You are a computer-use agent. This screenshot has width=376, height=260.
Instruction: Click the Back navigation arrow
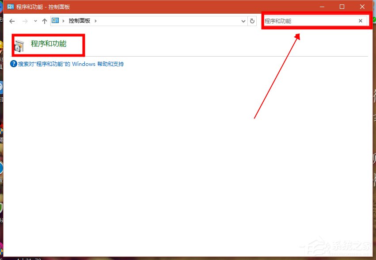tap(11, 21)
